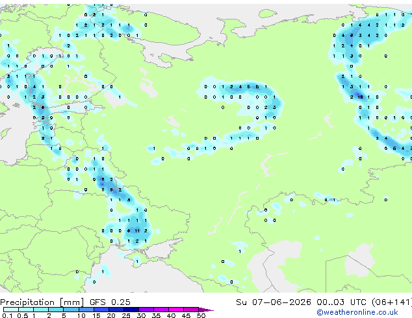
Task: Pick the purple swatch between 30 and 35
Action: point(146,310)
